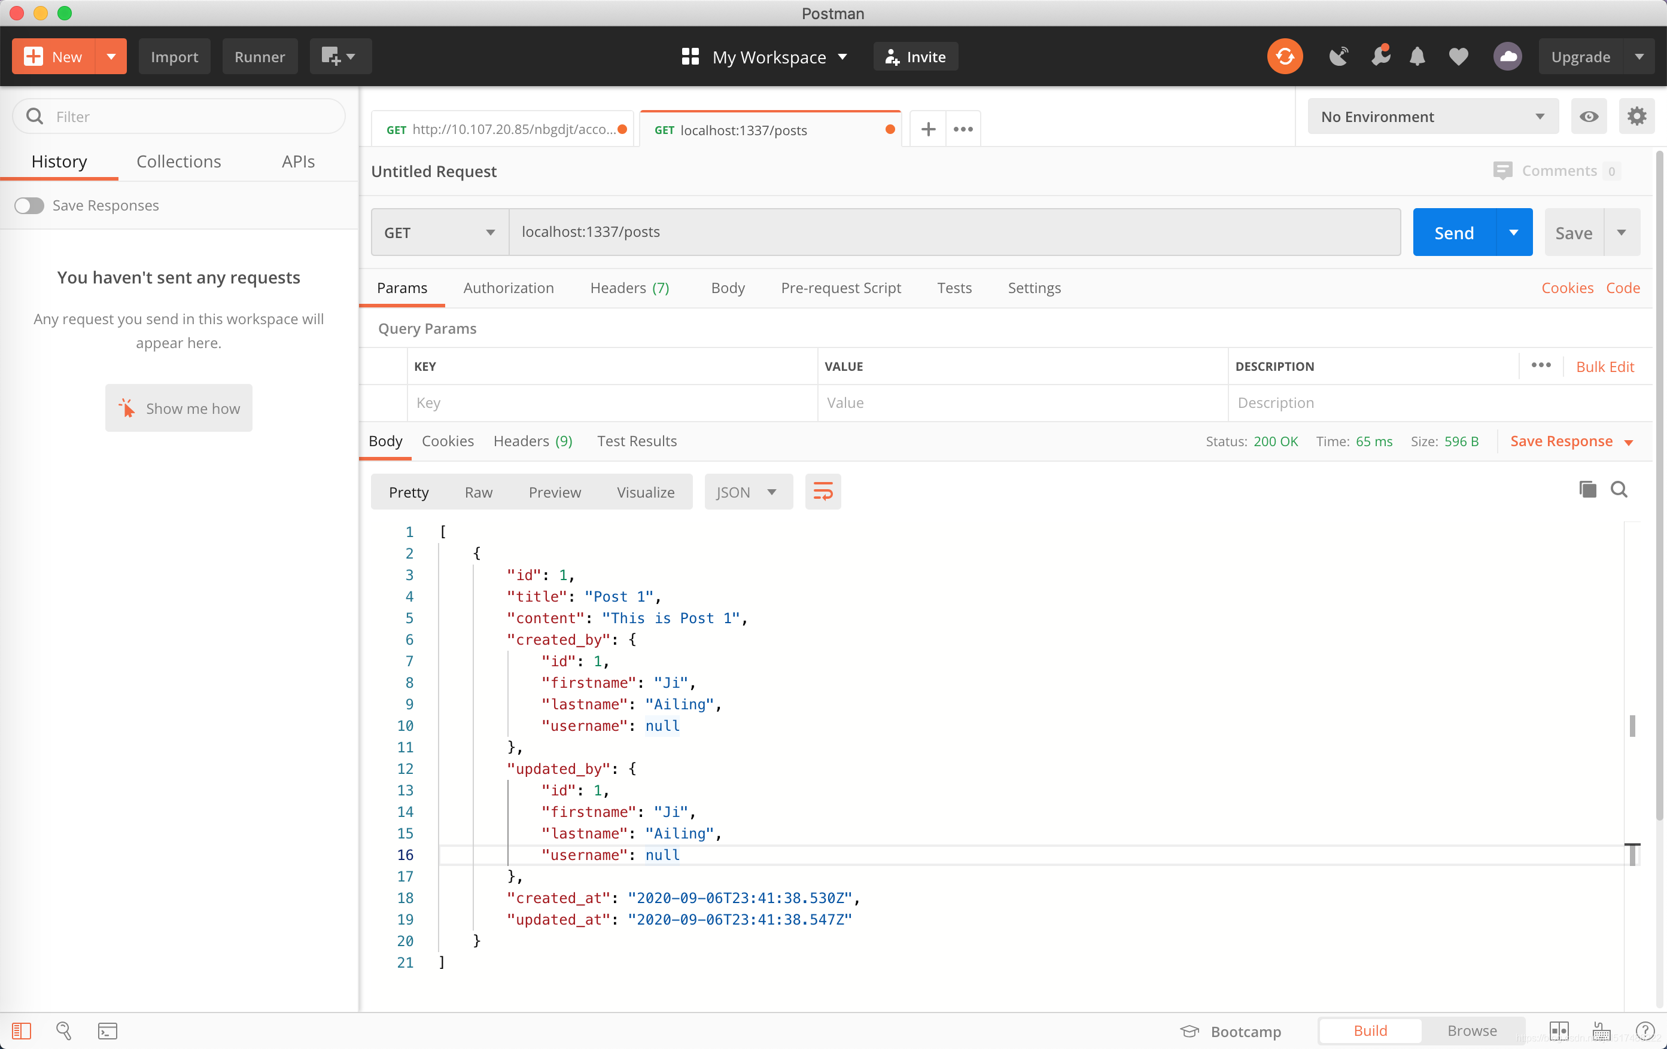Image resolution: width=1667 pixels, height=1049 pixels.
Task: Open the JSON format dropdown
Action: tap(748, 492)
